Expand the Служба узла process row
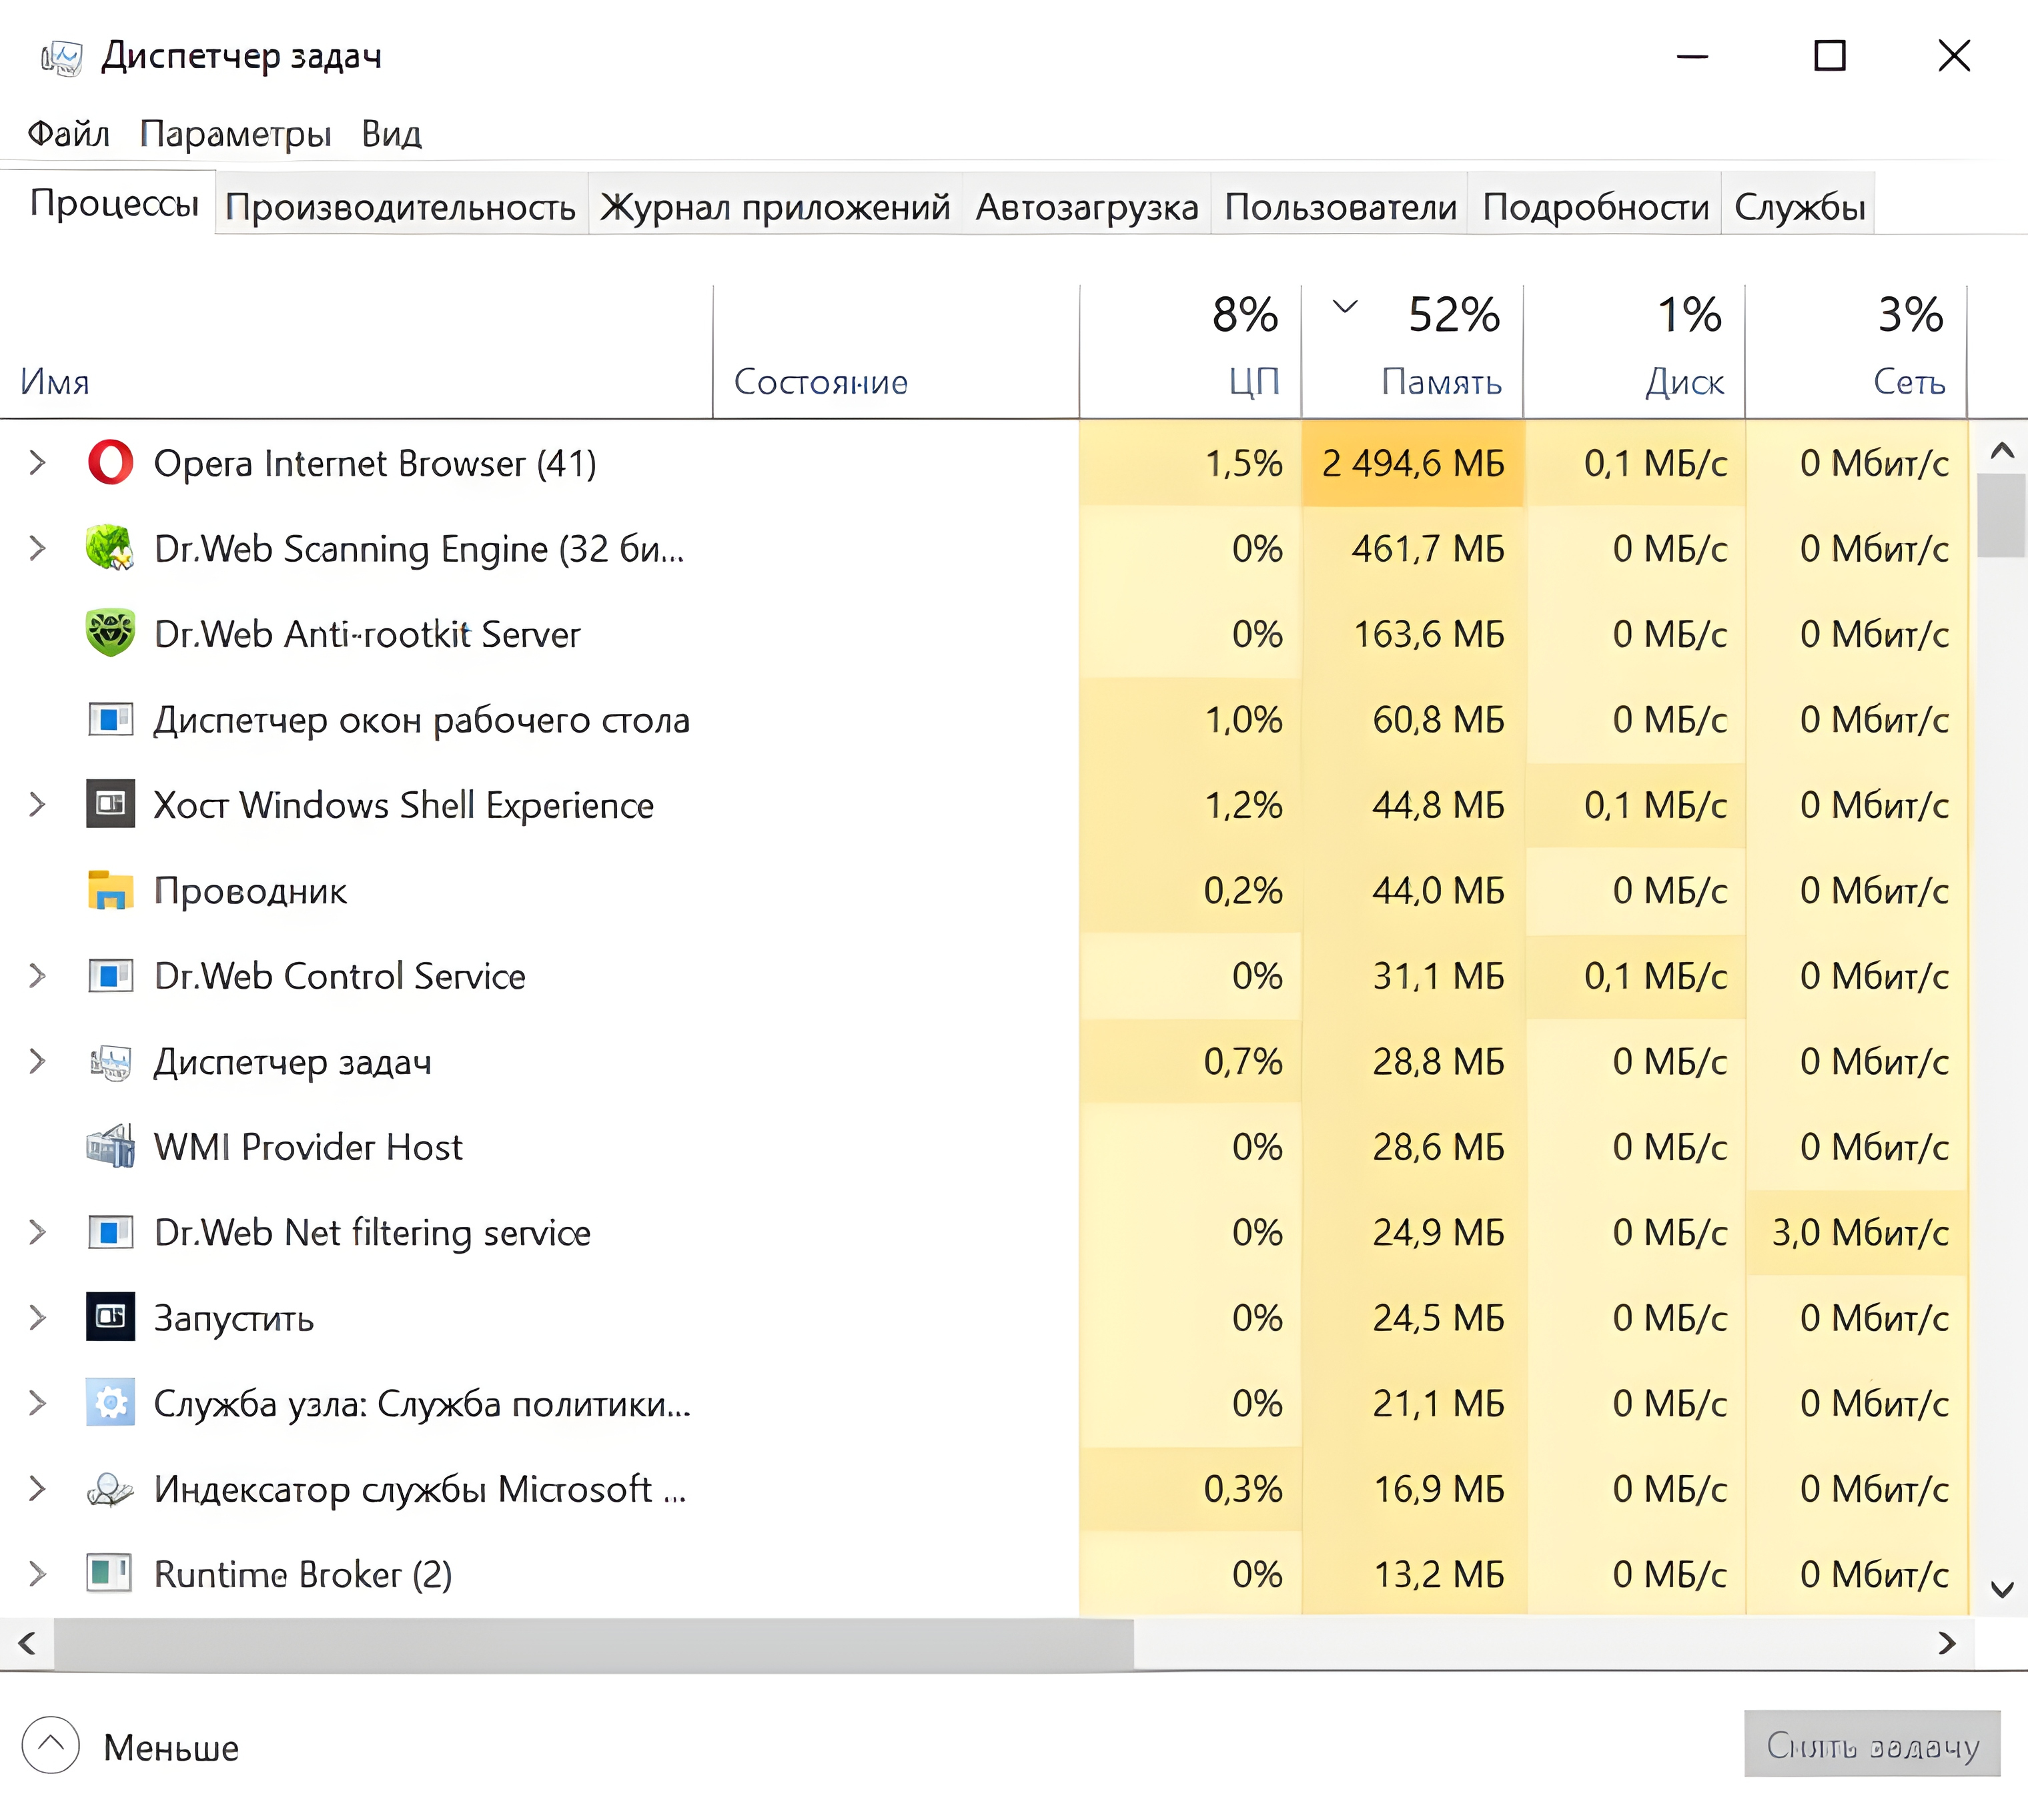The width and height of the screenshot is (2028, 1820). pos(37,1403)
